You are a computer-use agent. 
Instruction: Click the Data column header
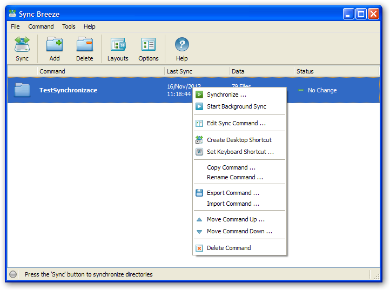(261, 71)
